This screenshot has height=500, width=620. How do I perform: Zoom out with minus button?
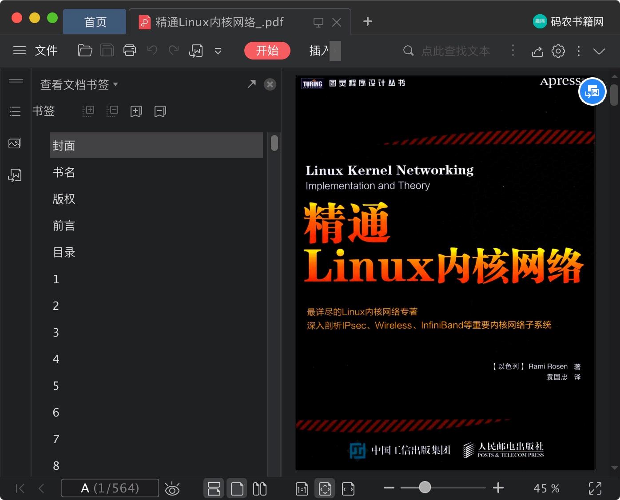(389, 488)
